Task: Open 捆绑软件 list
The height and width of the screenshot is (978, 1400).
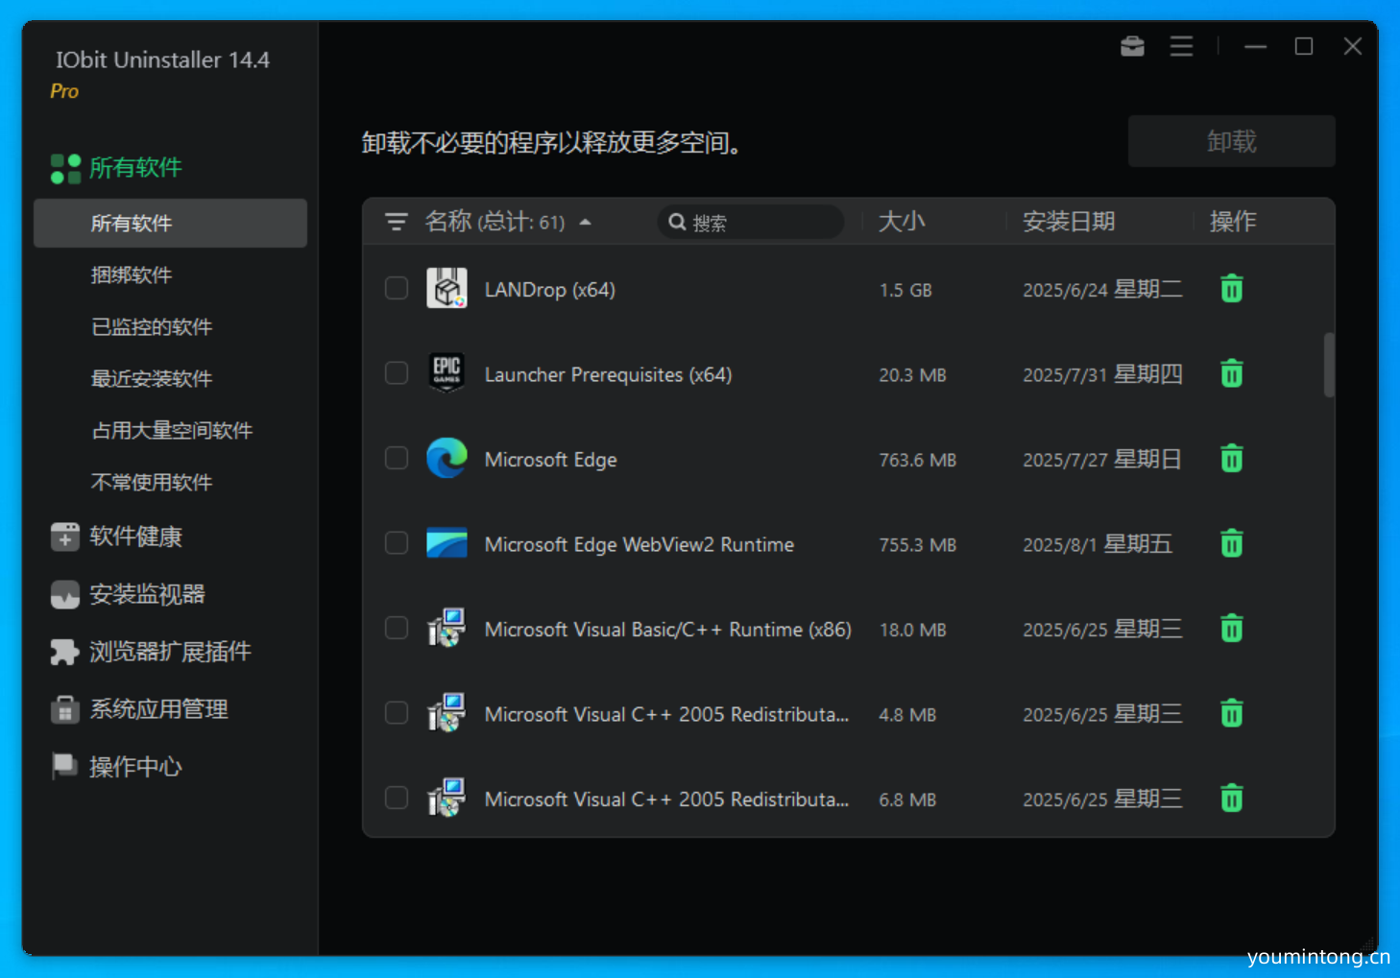Action: point(132,275)
